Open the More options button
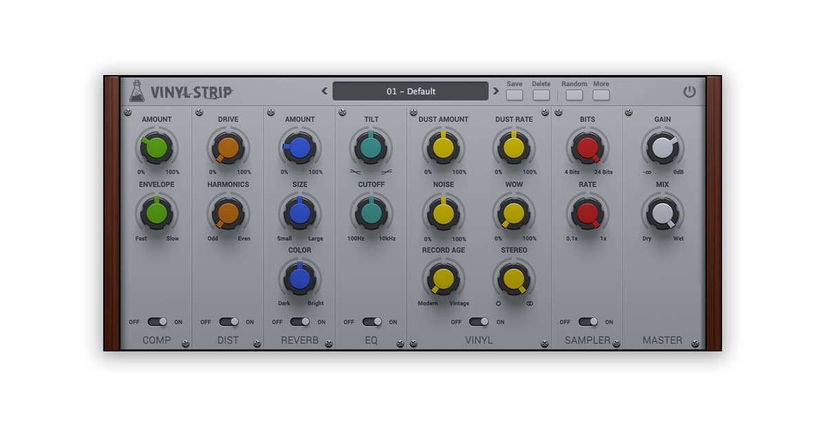The image size is (826, 432). point(601,95)
